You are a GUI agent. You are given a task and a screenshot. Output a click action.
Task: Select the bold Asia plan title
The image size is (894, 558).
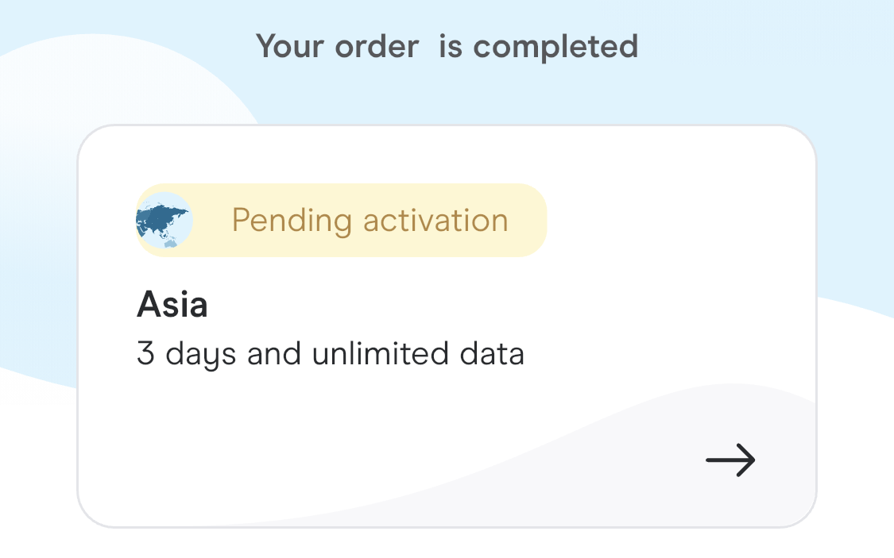[x=172, y=305]
